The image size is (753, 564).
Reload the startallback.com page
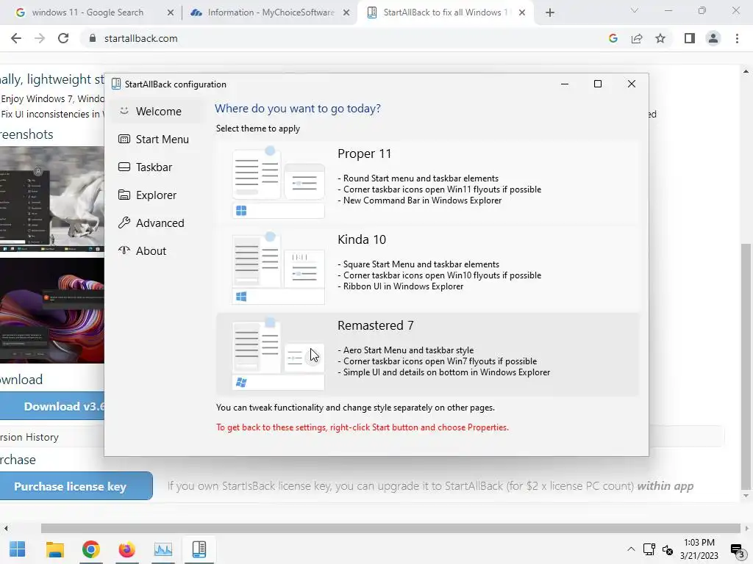63,38
